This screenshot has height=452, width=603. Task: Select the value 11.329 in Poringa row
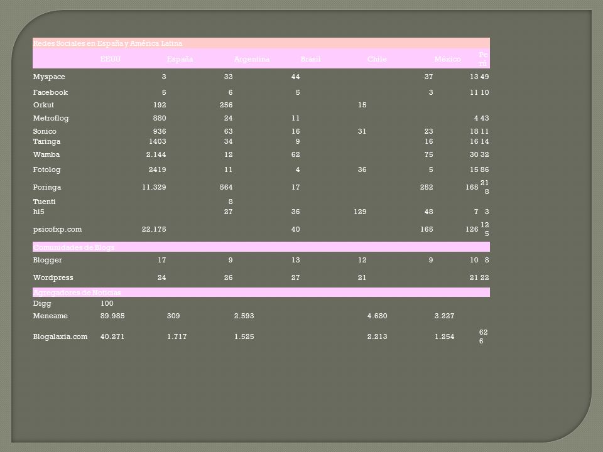pos(155,187)
